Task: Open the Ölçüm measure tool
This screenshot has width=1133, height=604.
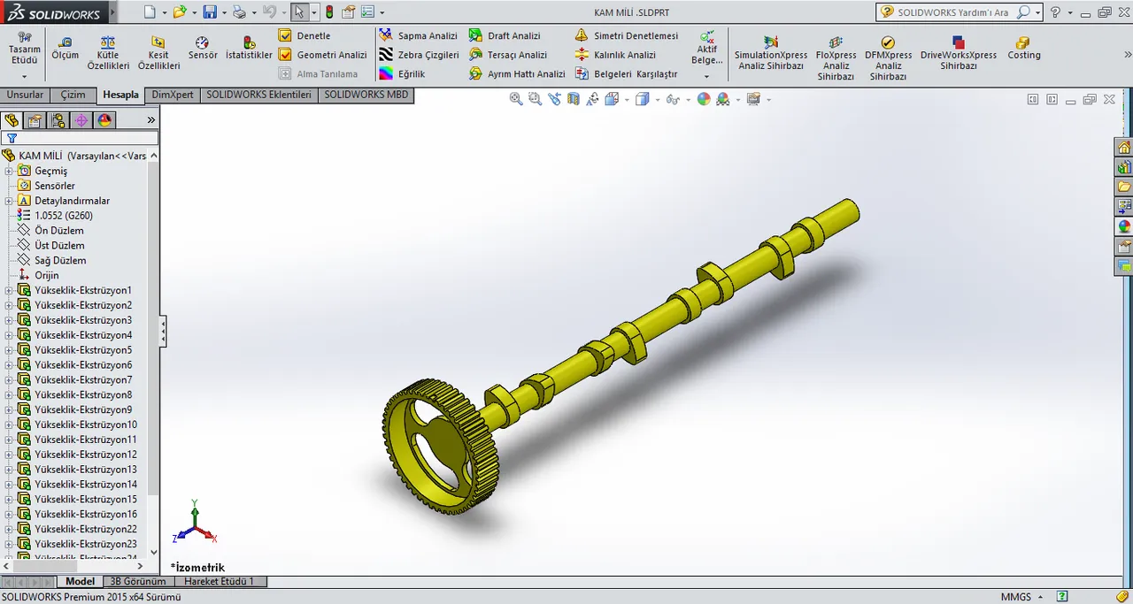Action: (x=65, y=49)
